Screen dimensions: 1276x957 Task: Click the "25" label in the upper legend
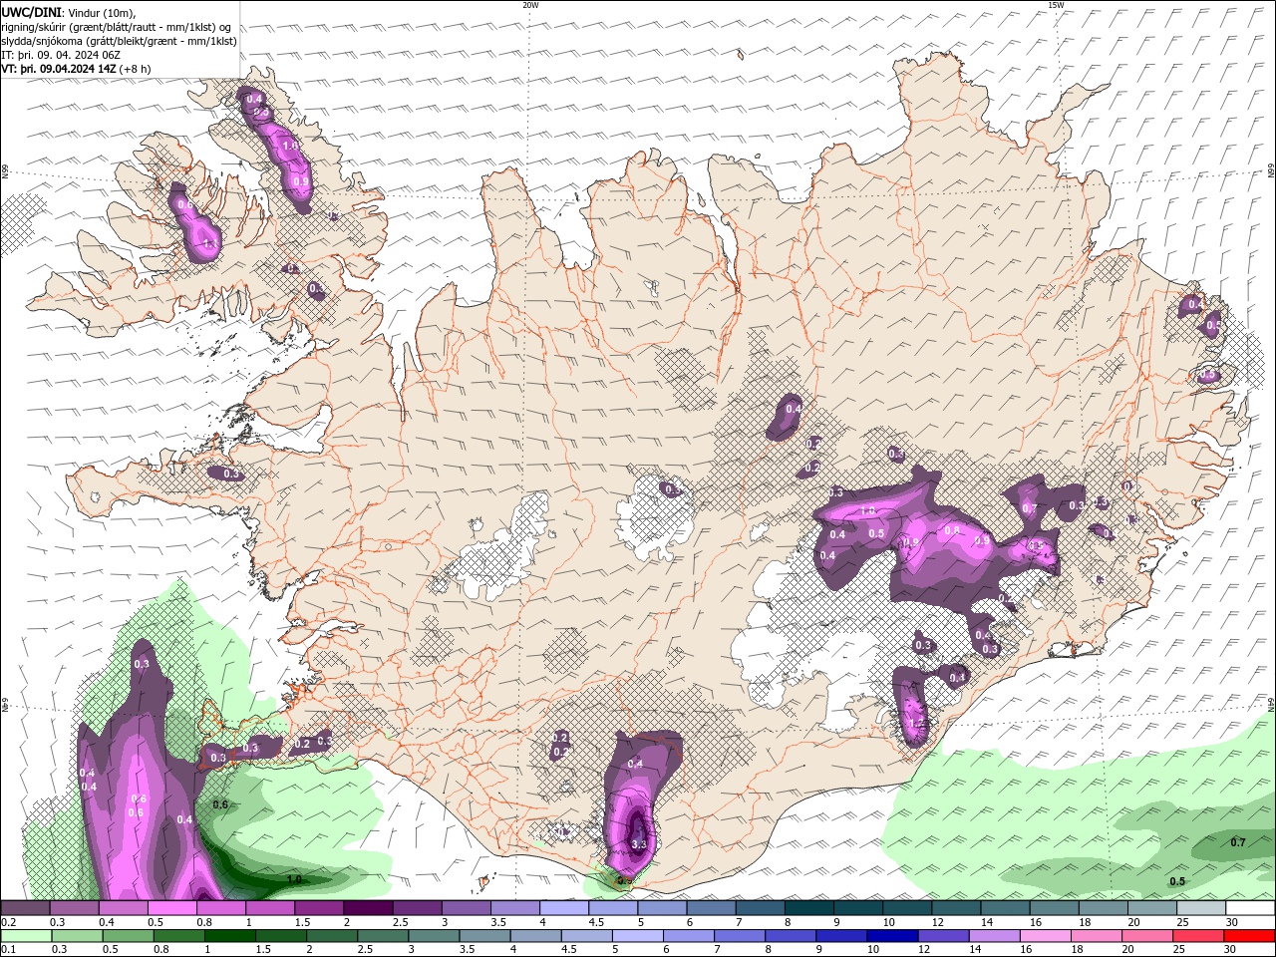tap(1182, 922)
